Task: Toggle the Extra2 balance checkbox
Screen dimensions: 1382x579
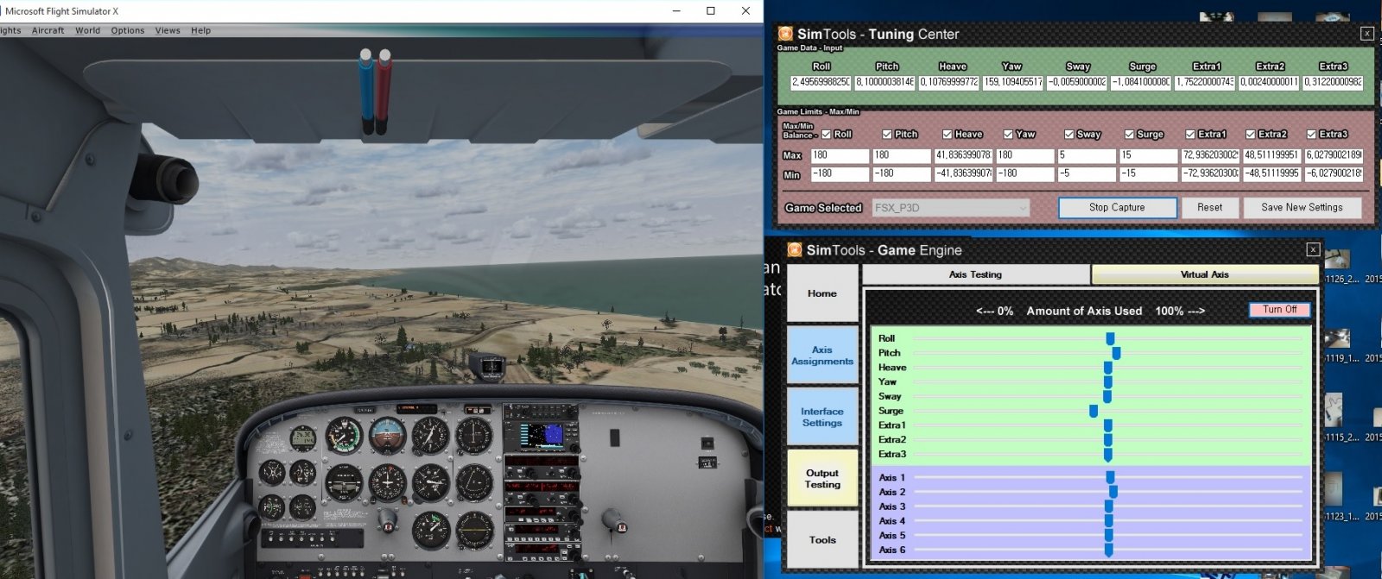Action: click(x=1251, y=134)
